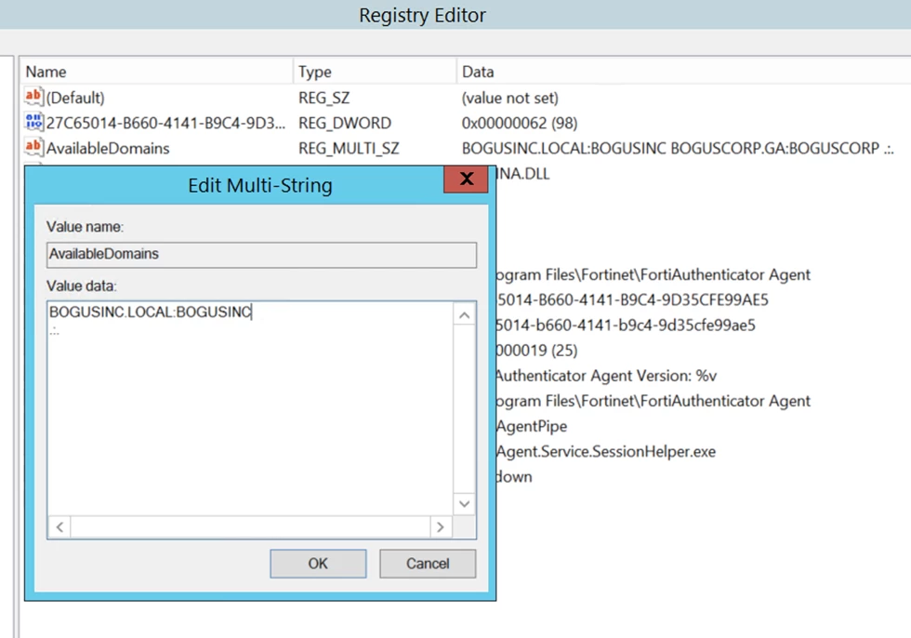Click the 'AgentPipe' data entry
The width and height of the screenshot is (911, 638).
click(532, 426)
